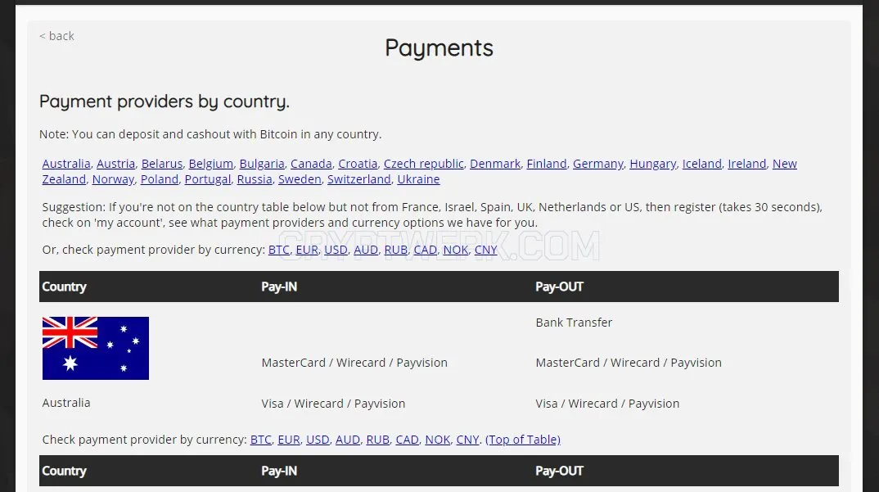The image size is (879, 492).
Task: Click the first table's 'Pay-OUT' column header
Action: pyautogui.click(x=560, y=287)
